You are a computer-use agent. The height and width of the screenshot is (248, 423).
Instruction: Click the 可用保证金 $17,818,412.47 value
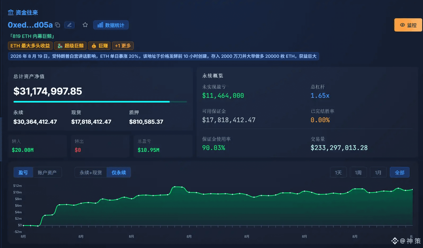coord(229,120)
